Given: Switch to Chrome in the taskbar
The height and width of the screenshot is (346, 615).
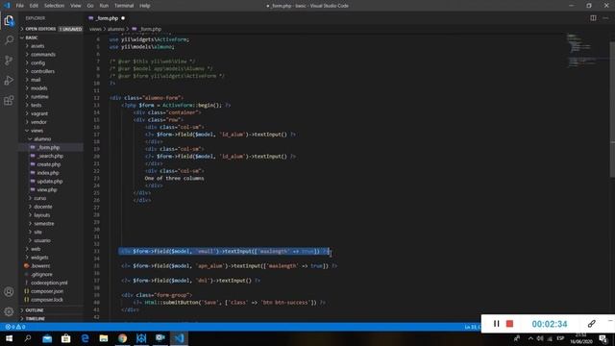Looking at the screenshot, I should [x=122, y=338].
